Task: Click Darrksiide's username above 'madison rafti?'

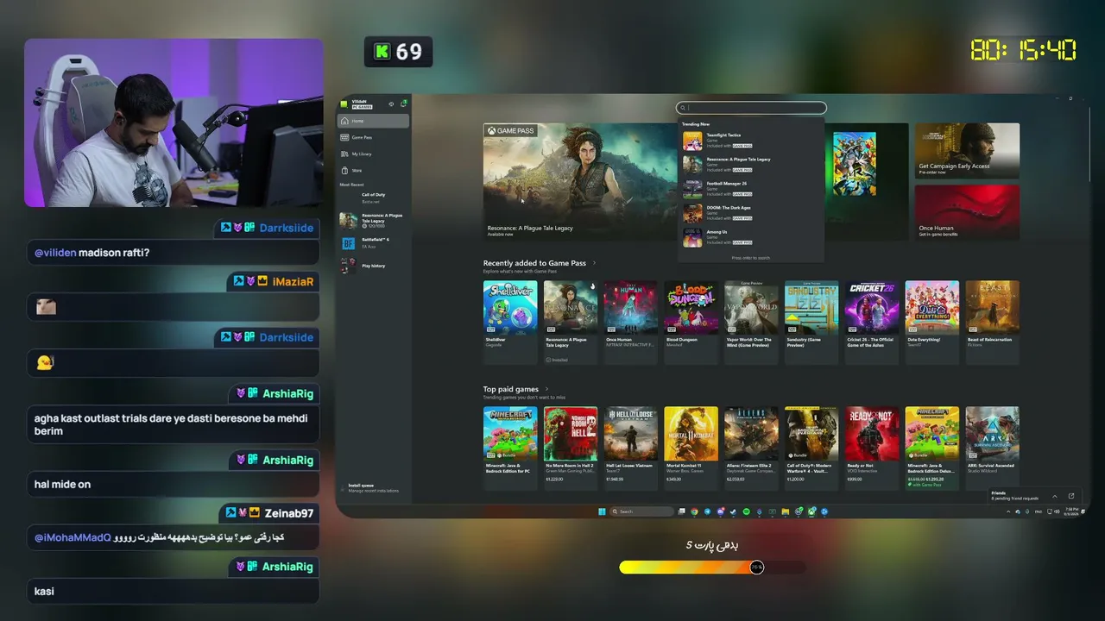Action: click(x=287, y=229)
